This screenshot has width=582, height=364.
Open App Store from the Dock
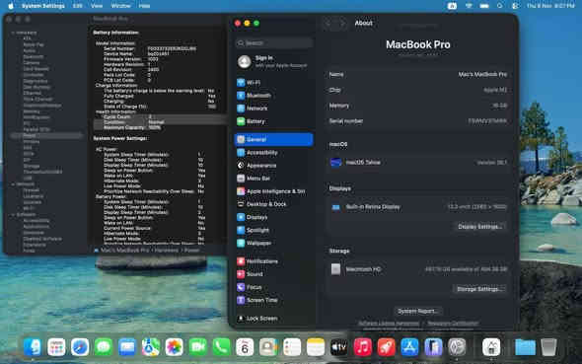pyautogui.click(x=409, y=347)
